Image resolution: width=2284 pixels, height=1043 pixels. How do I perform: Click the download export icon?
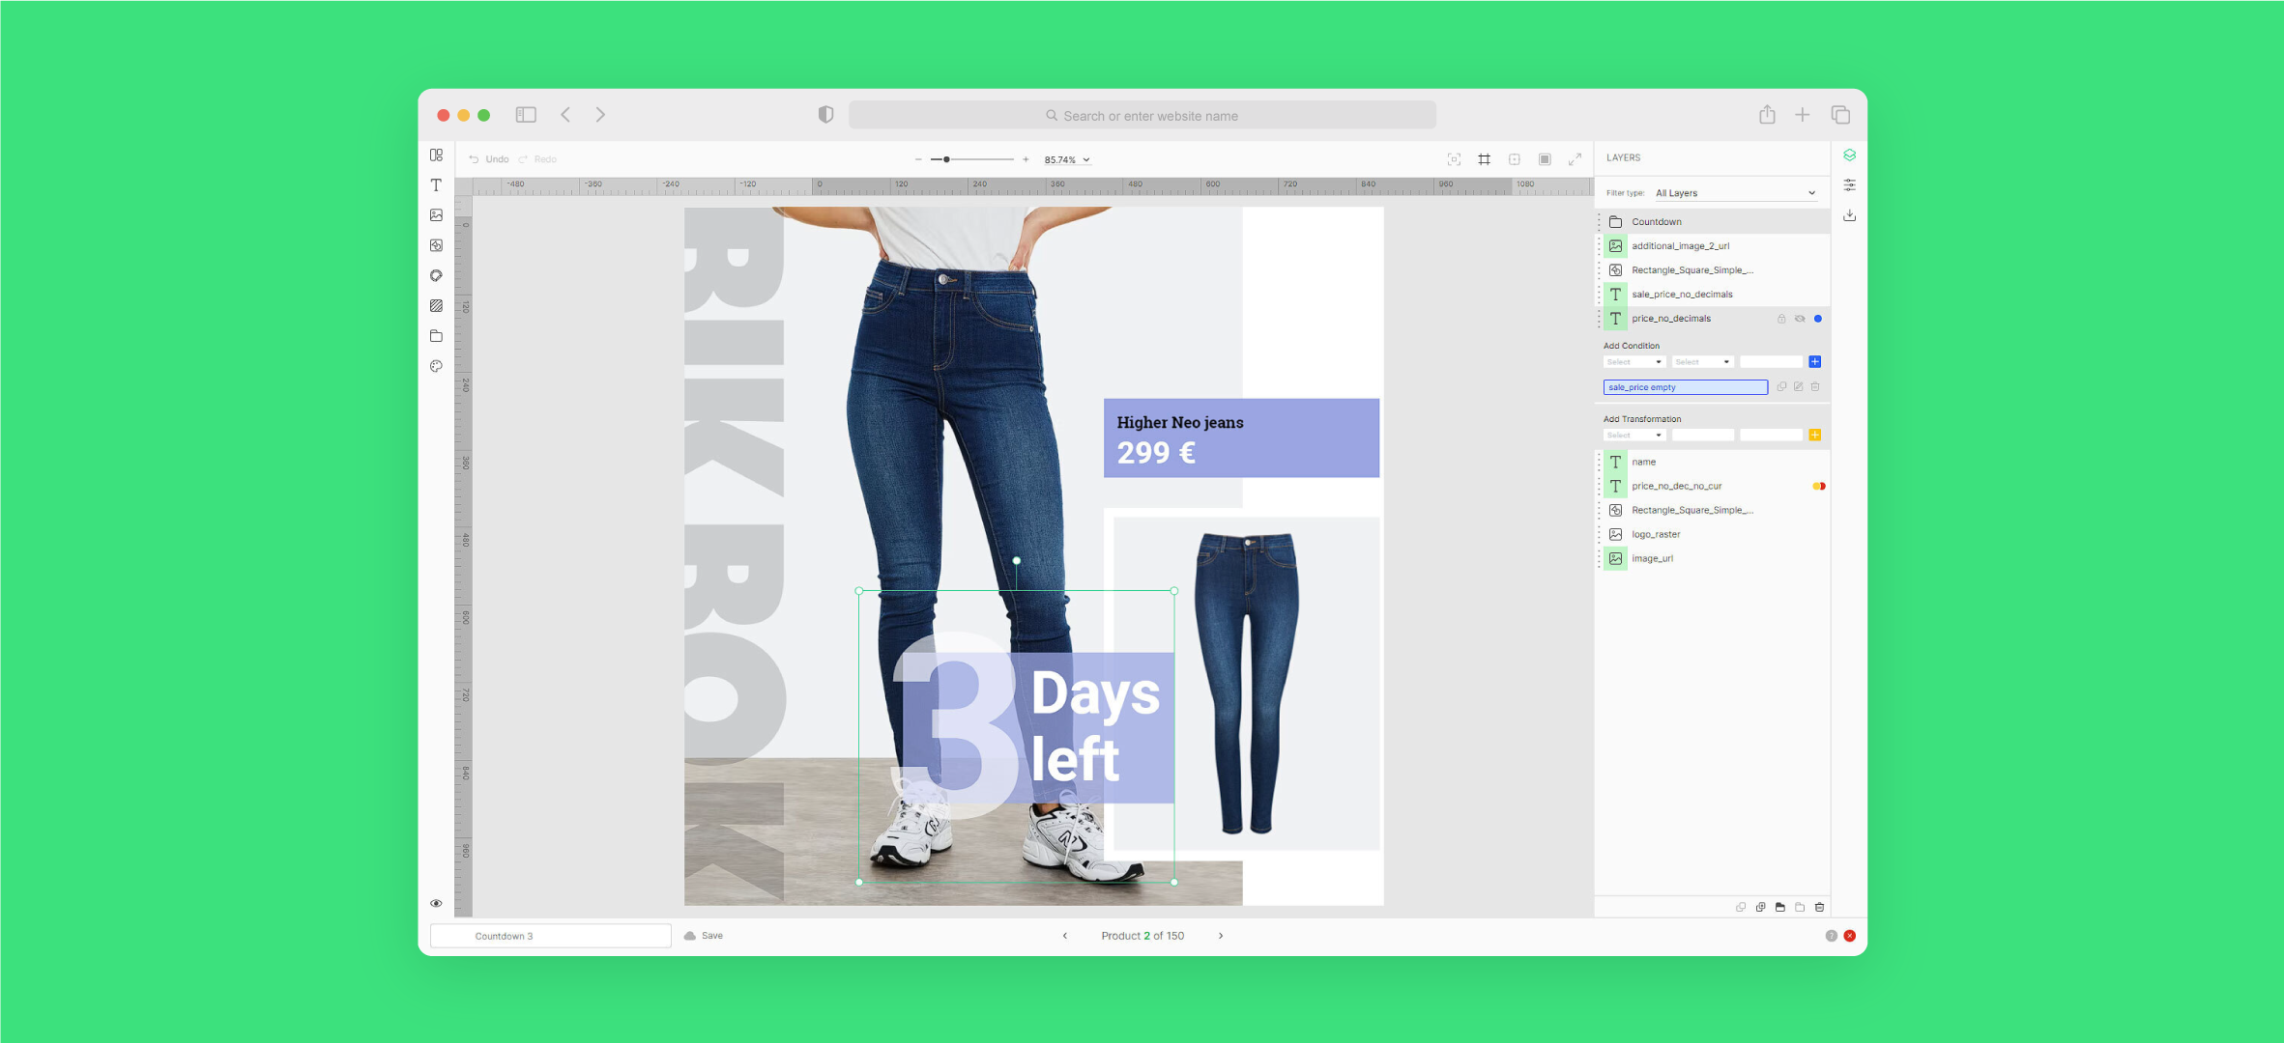[x=1849, y=215]
